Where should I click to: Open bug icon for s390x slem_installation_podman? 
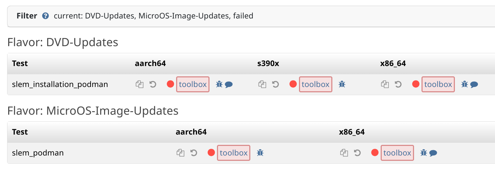pos(342,84)
